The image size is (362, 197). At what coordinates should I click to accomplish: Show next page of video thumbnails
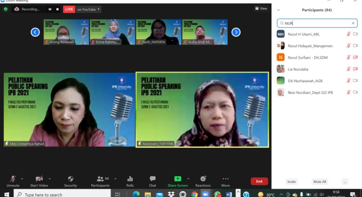point(236,32)
